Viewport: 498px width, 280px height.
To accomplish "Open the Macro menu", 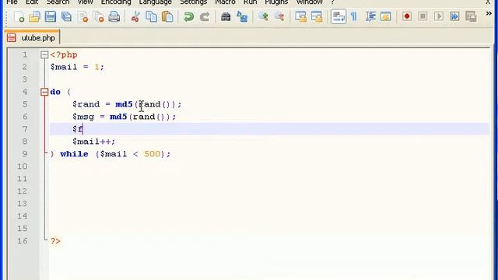I will click(x=225, y=2).
